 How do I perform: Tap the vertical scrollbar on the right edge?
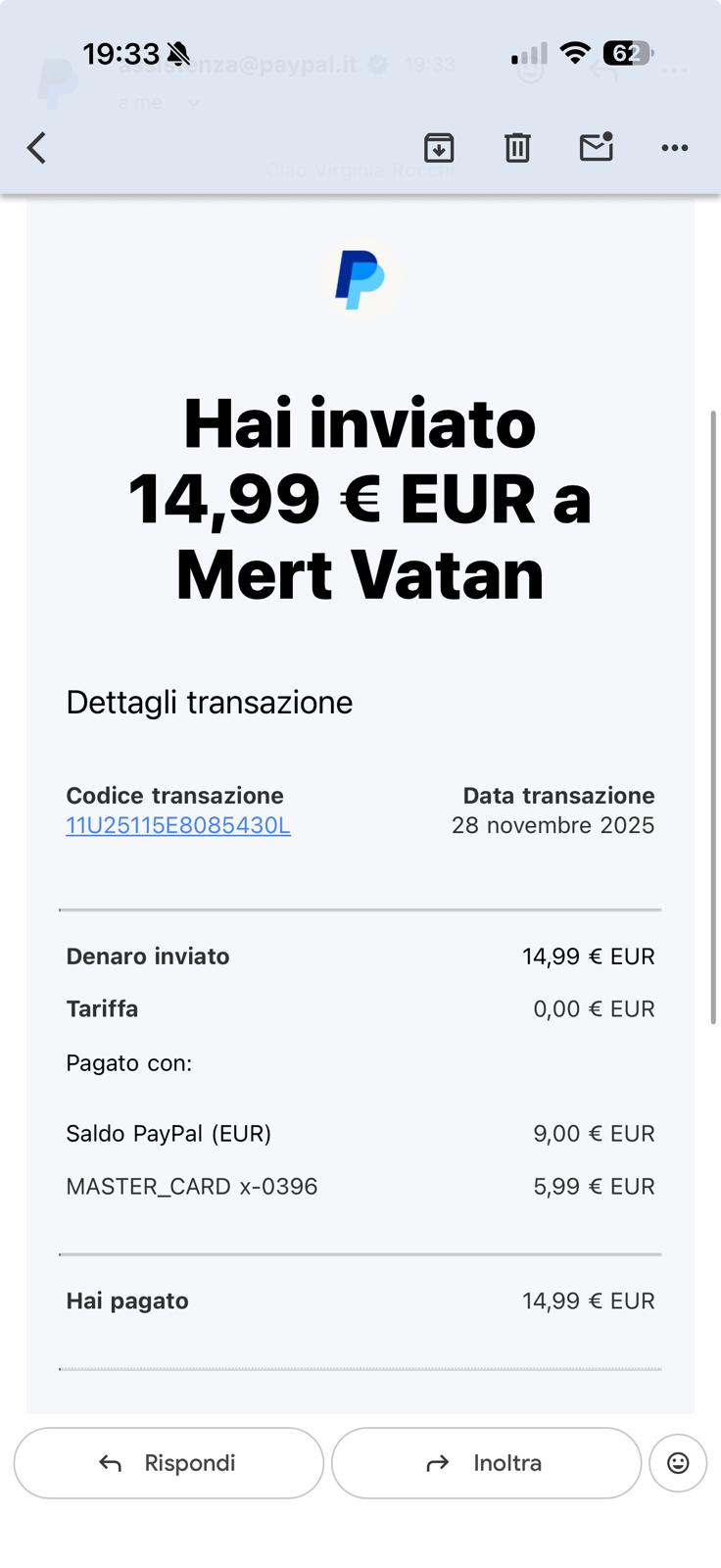[713, 717]
